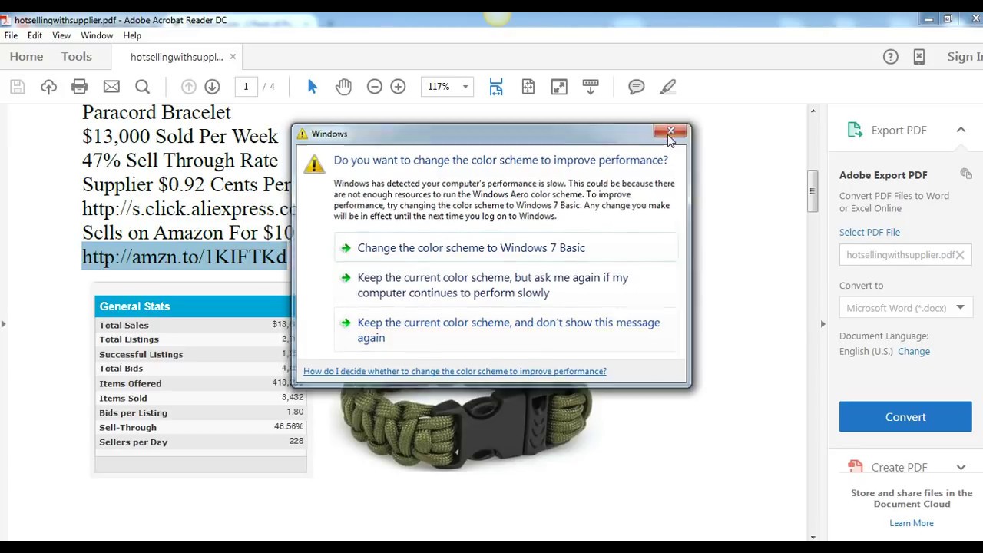Activate the Hand pan tool

click(343, 87)
